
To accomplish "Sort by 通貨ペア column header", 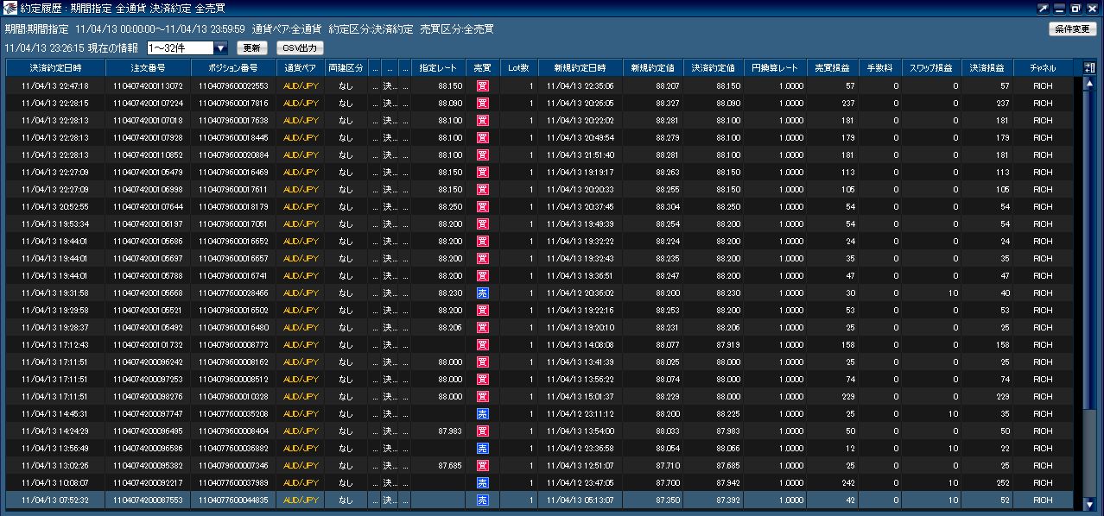I will [x=301, y=67].
